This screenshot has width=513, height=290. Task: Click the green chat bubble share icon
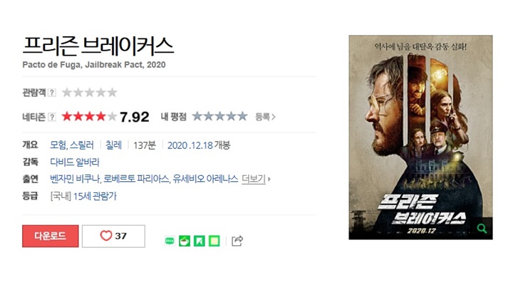coord(170,242)
